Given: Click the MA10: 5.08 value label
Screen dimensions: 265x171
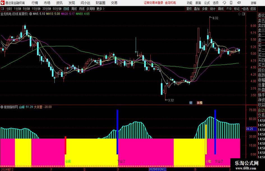Looking at the screenshot, I should 53,14.
